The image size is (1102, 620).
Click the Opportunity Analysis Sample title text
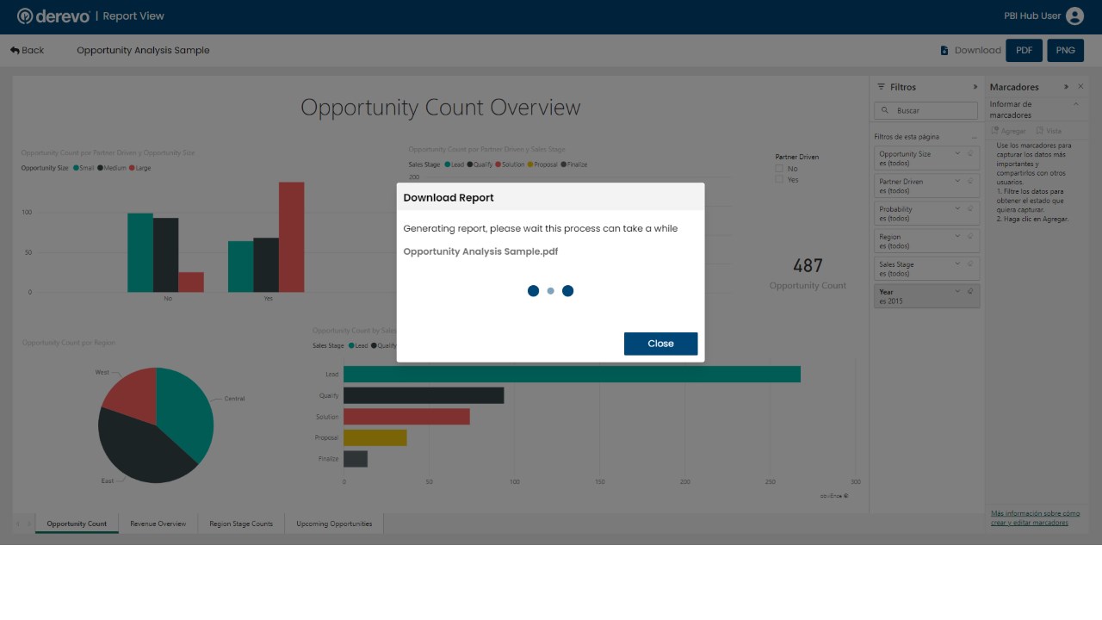coord(143,50)
